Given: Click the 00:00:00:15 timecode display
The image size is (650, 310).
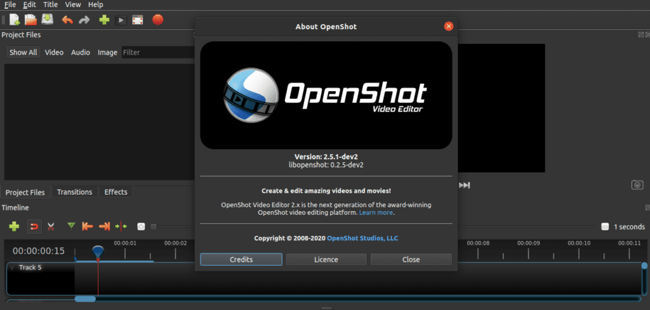Looking at the screenshot, I should (39, 251).
